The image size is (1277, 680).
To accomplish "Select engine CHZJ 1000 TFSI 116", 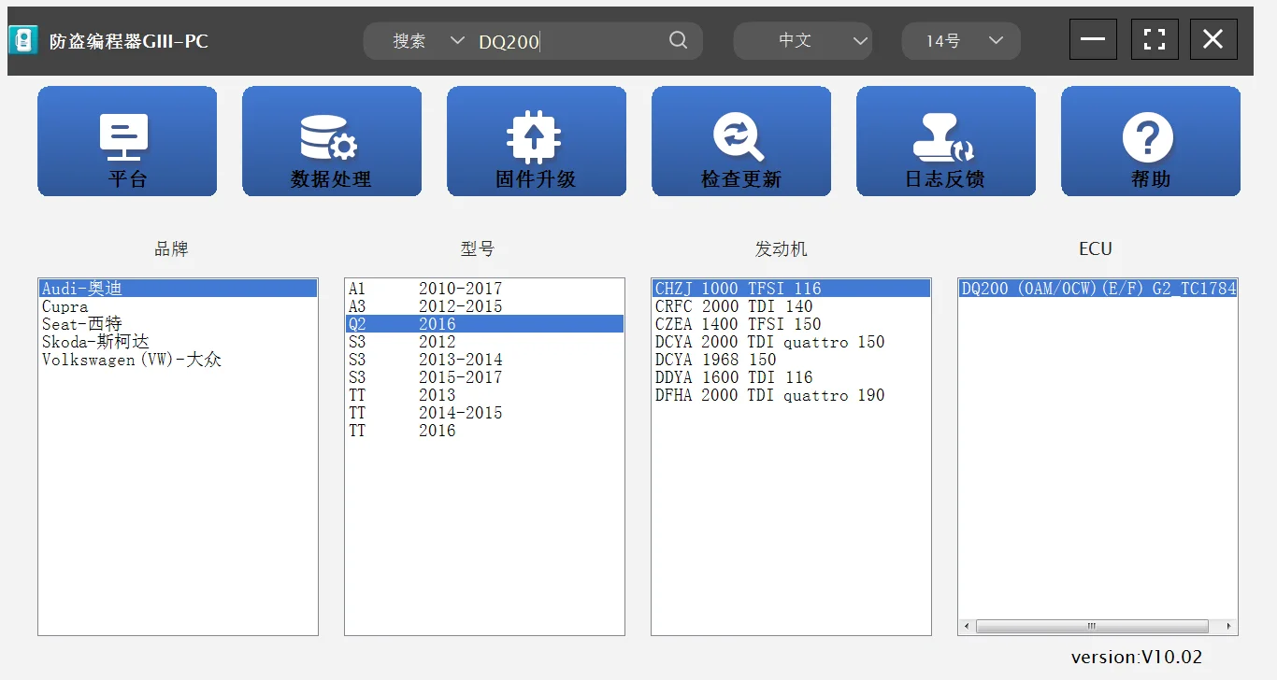I will (x=791, y=289).
